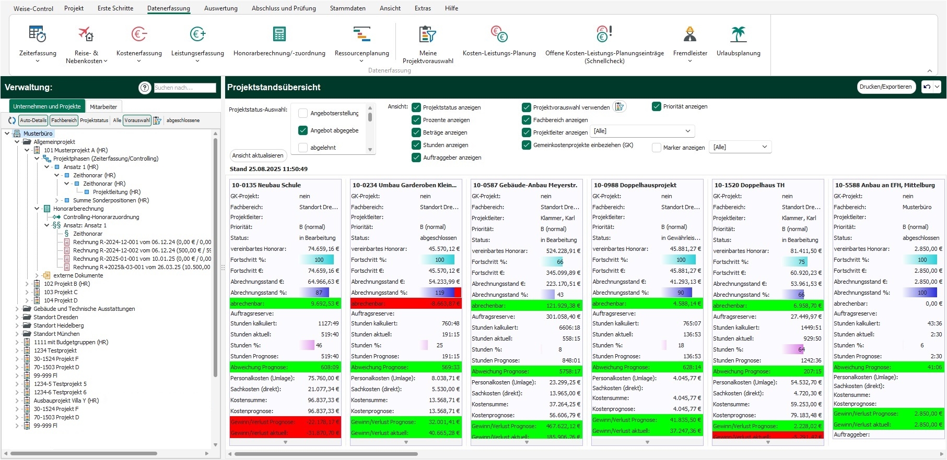Screen dimensions: 947x460
Task: Click the project icon of 101 Musterprojekt A
Action: (37, 150)
